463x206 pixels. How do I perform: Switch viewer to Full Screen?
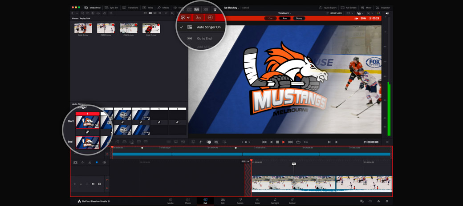(349, 8)
